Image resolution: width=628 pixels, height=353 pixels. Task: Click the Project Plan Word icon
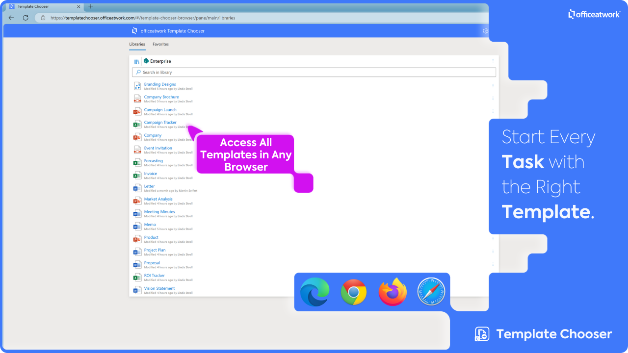pyautogui.click(x=137, y=252)
